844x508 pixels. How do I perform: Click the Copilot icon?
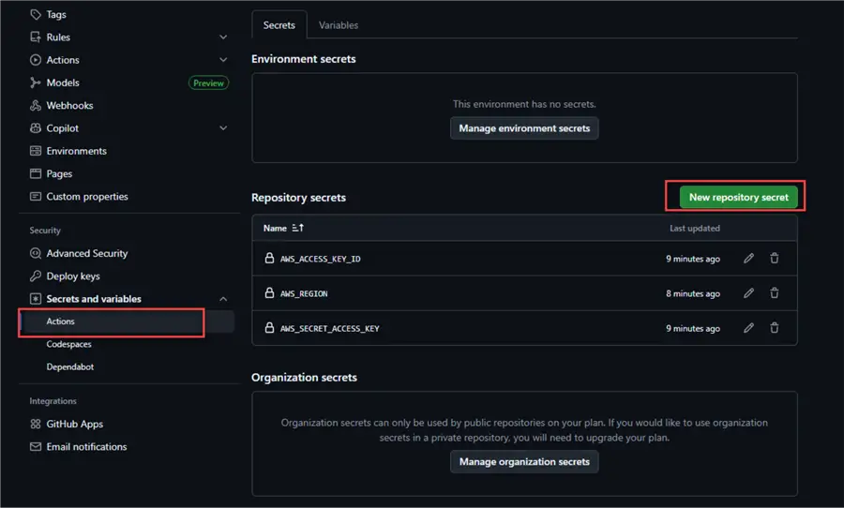click(36, 128)
